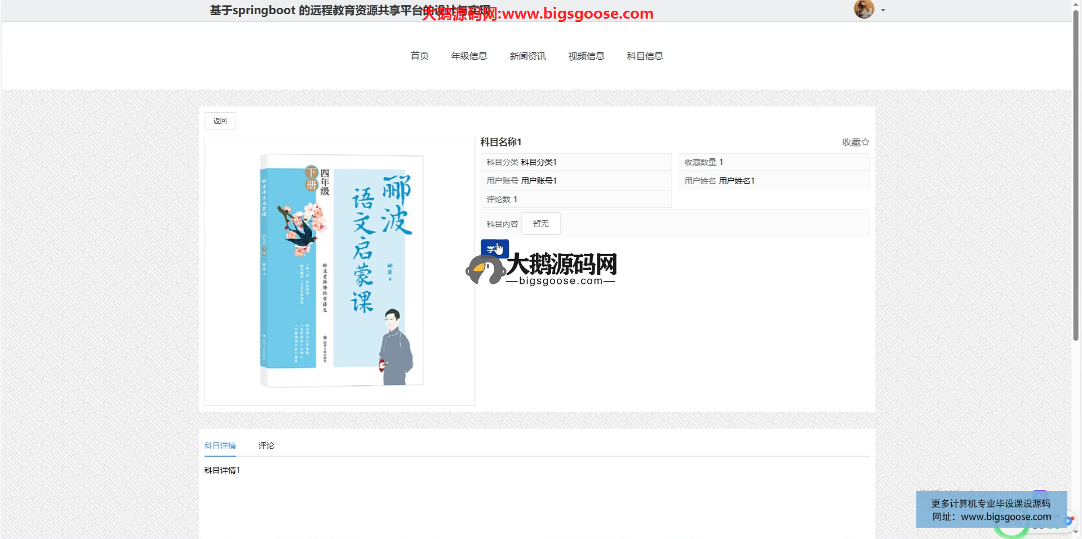This screenshot has width=1082, height=539.
Task: Switch to the 评论 tab
Action: pos(266,446)
